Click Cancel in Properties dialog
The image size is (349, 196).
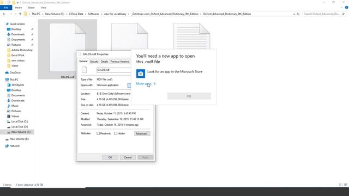[128, 157]
